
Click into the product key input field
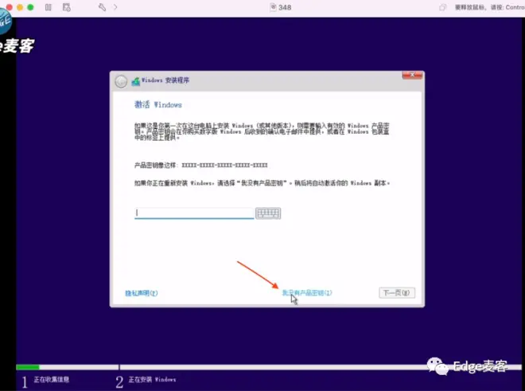pyautogui.click(x=194, y=213)
